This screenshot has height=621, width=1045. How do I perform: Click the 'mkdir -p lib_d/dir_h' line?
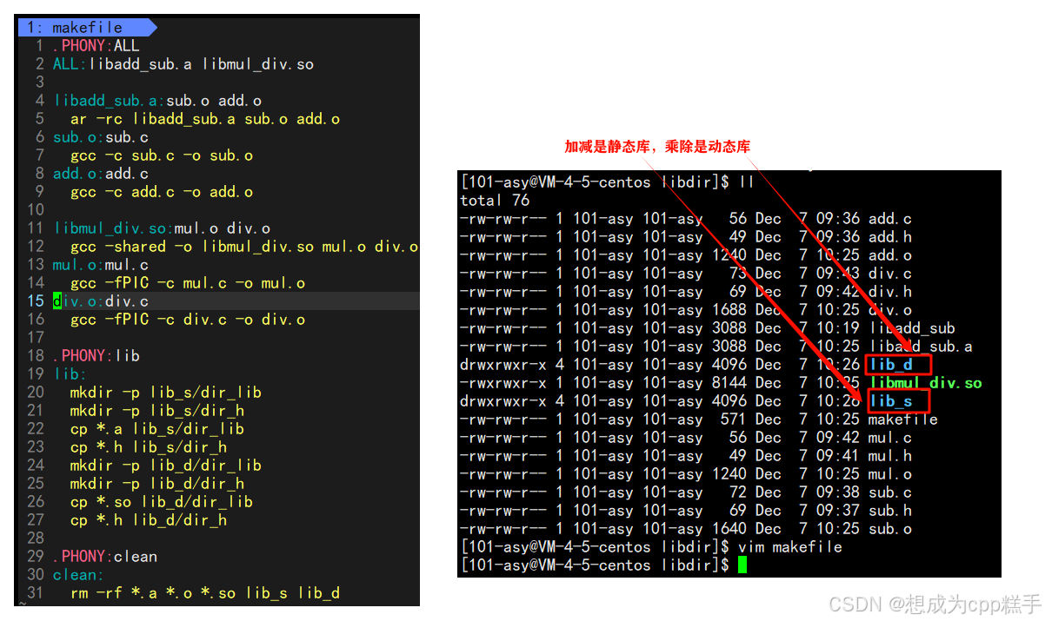[157, 484]
